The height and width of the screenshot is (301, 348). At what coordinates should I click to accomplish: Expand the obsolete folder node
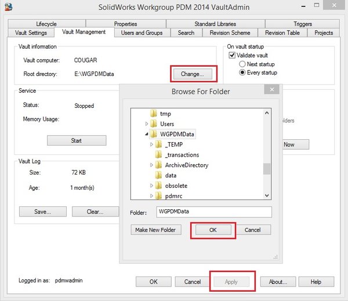(x=151, y=186)
